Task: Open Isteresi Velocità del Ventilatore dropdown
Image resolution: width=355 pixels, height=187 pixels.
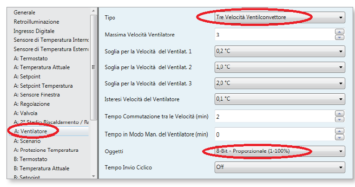Action: pyautogui.click(x=280, y=99)
